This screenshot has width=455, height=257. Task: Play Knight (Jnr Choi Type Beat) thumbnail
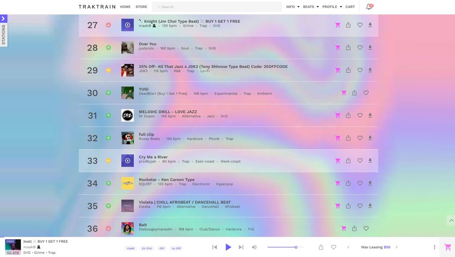tap(127, 25)
